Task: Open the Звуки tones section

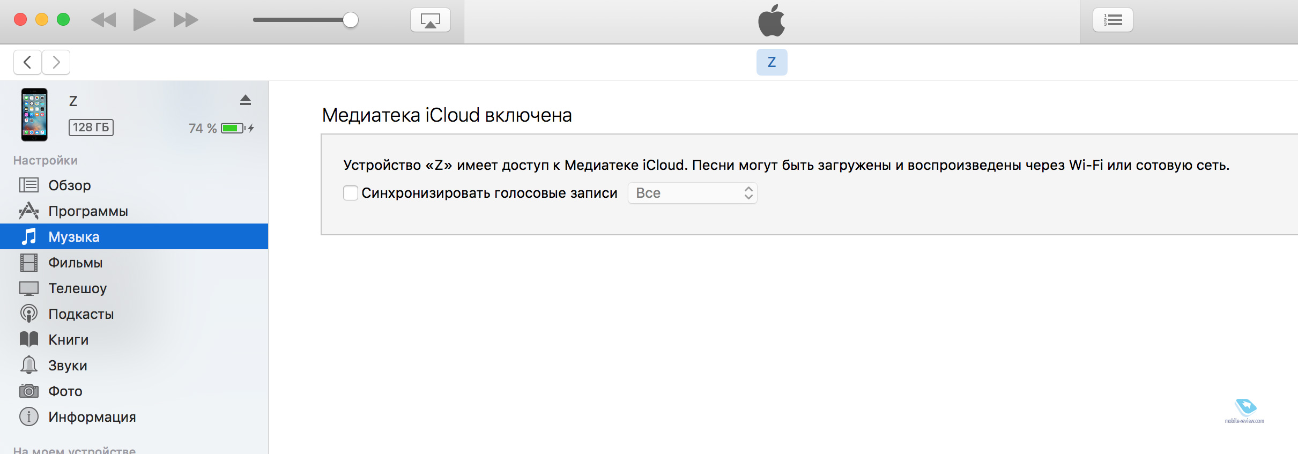Action: (134, 365)
